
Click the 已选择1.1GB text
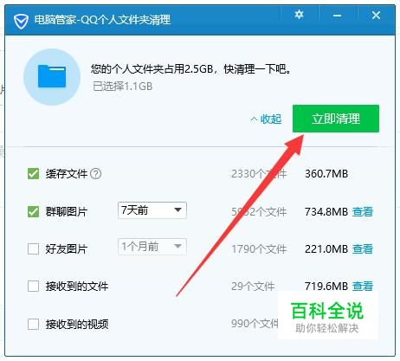[123, 87]
